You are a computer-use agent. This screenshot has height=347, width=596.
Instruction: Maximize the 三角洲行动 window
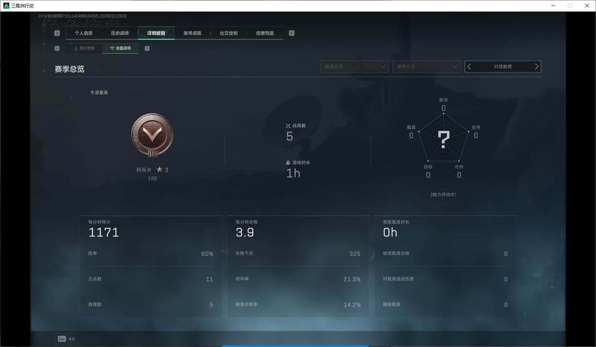point(570,6)
